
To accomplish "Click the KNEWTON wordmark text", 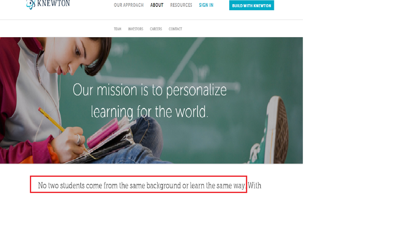I will tap(53, 4).
